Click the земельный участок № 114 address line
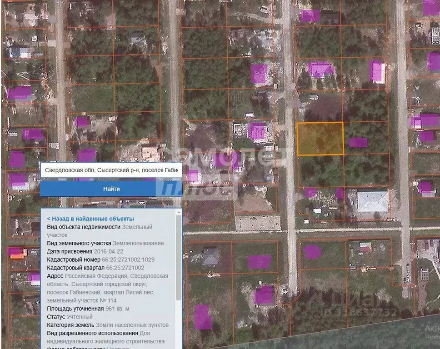Screen dimensions: 440x349 (82, 300)
